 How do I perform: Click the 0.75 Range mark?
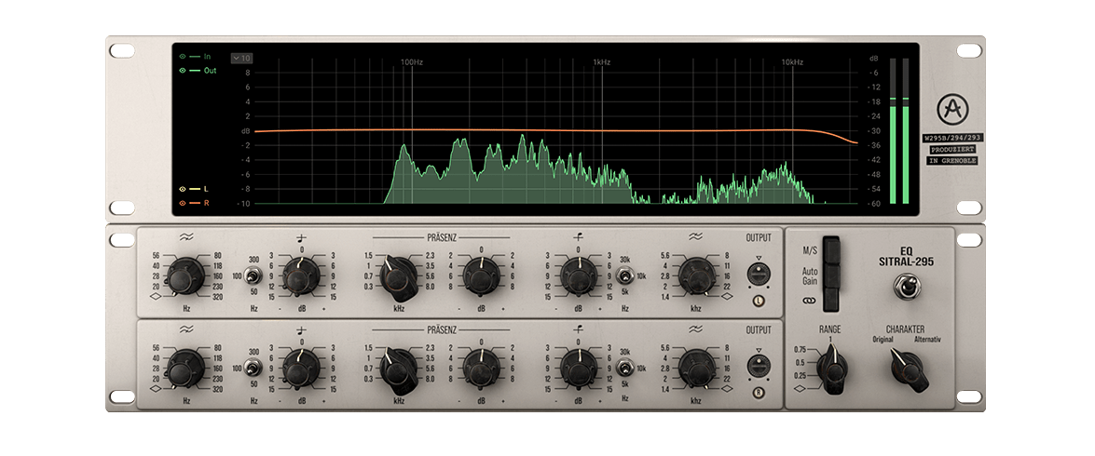(800, 349)
